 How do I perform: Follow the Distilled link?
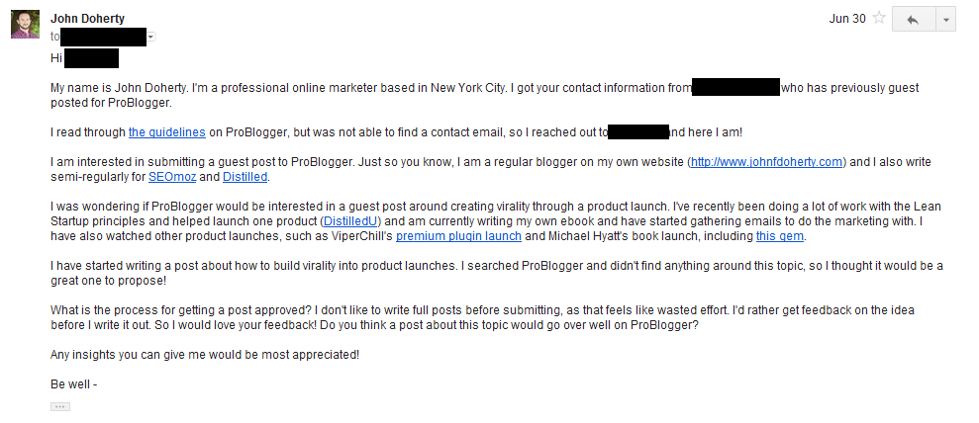click(x=245, y=177)
